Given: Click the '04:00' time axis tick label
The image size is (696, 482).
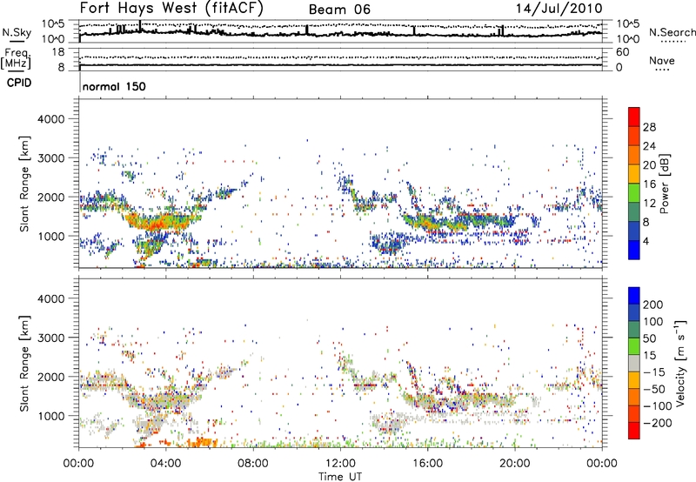Looking at the screenshot, I should point(165,464).
